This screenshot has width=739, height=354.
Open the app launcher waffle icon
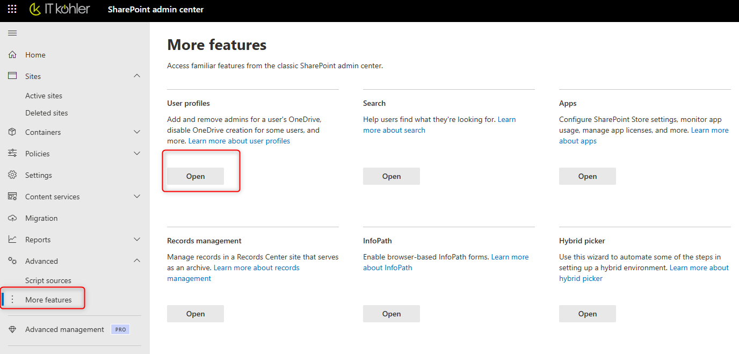coord(12,9)
